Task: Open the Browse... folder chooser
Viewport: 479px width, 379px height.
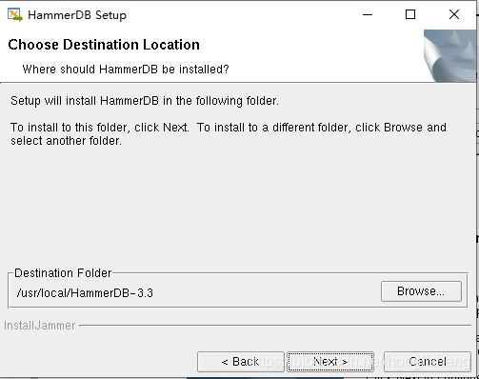Action: [421, 291]
